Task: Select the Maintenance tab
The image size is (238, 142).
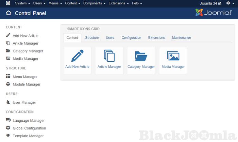Action: click(181, 38)
